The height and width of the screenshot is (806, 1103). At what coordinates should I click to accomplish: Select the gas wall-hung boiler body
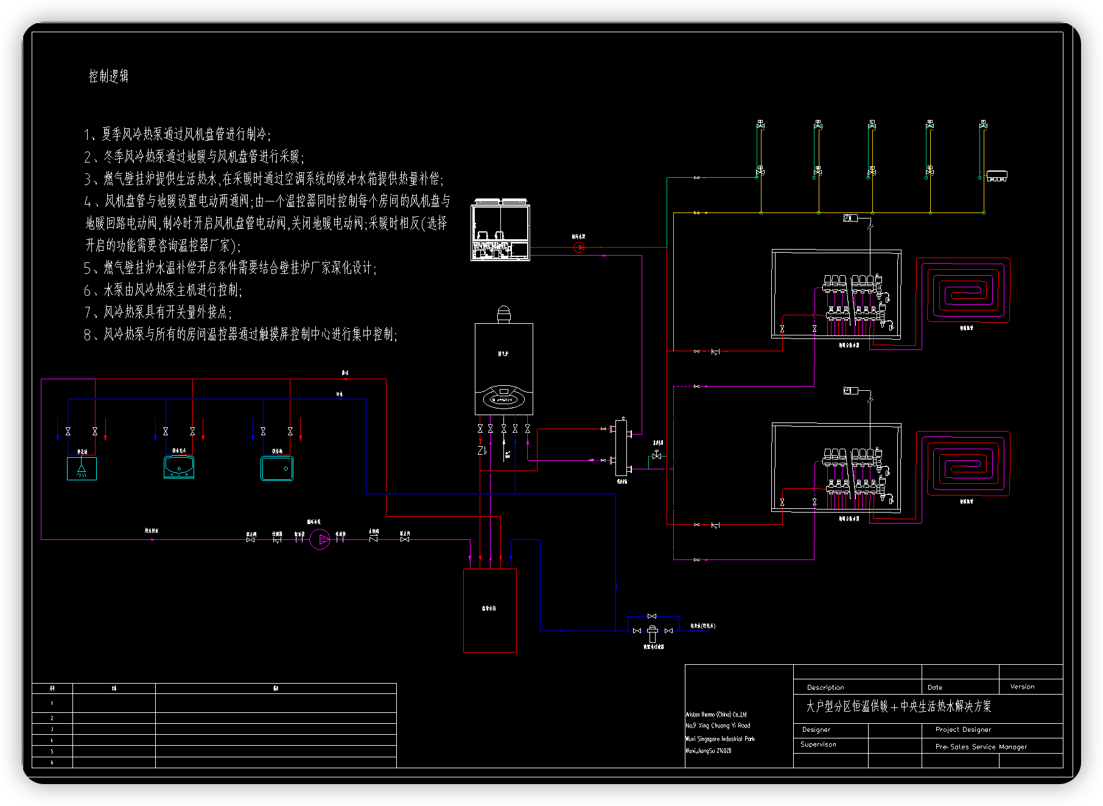point(503,369)
